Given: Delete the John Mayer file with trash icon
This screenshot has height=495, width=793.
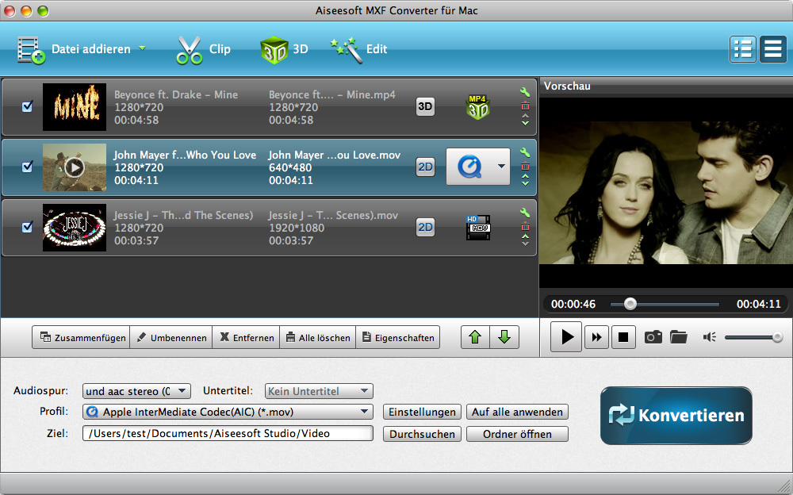Looking at the screenshot, I should click(525, 166).
